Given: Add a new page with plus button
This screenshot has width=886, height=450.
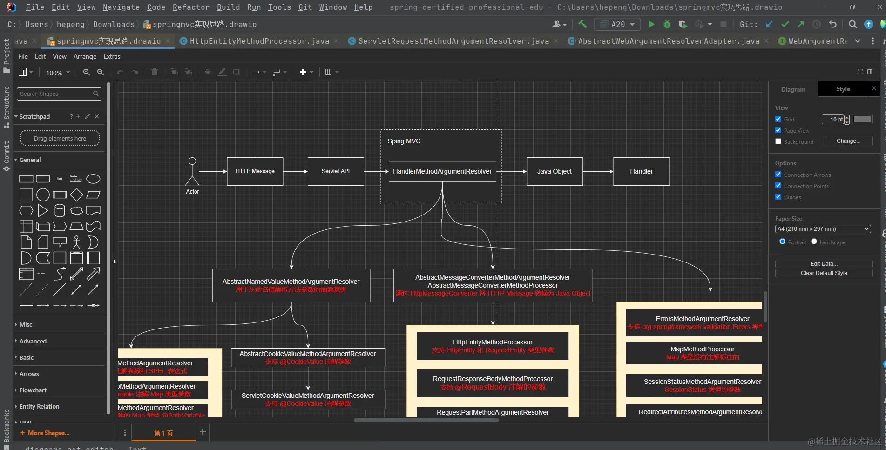Looking at the screenshot, I should click(203, 432).
